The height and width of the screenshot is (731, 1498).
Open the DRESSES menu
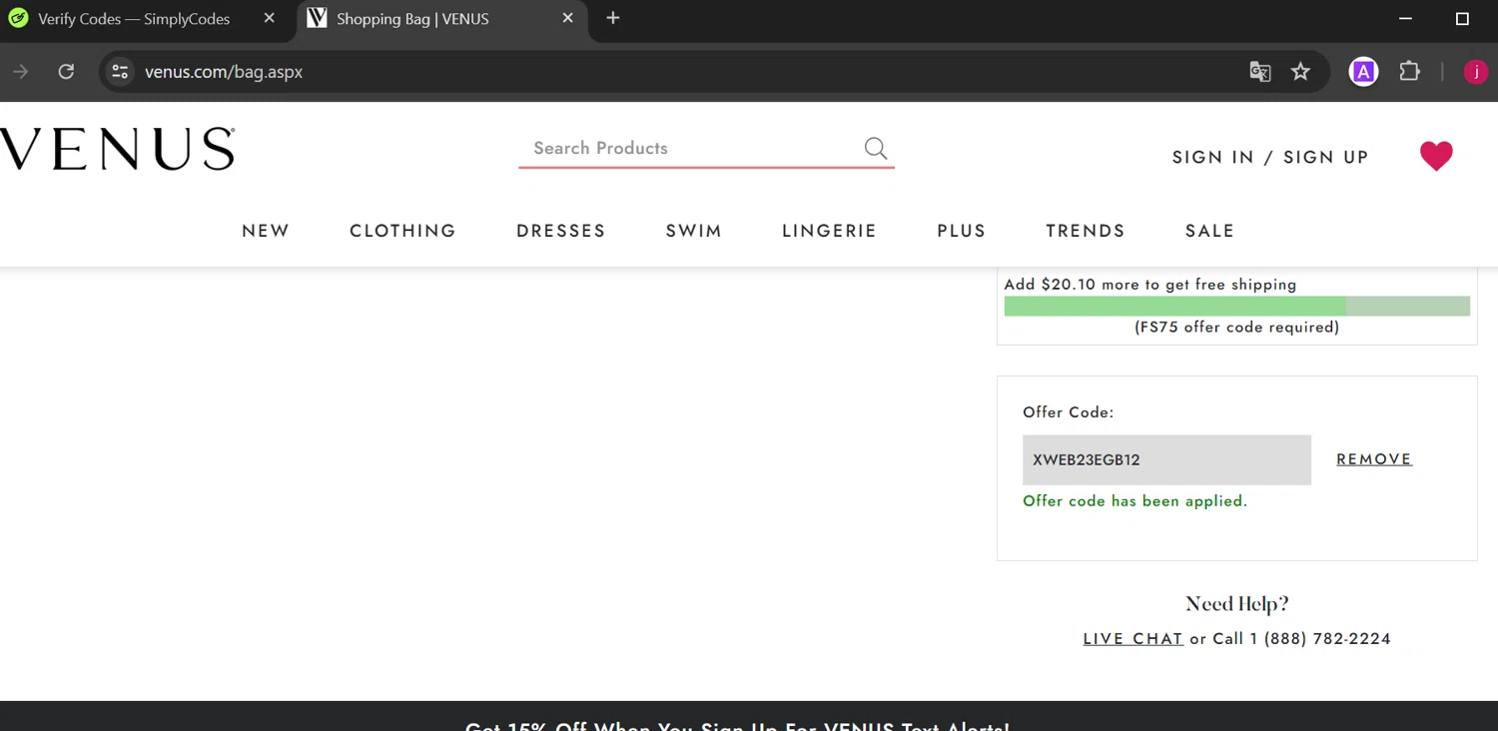click(561, 231)
